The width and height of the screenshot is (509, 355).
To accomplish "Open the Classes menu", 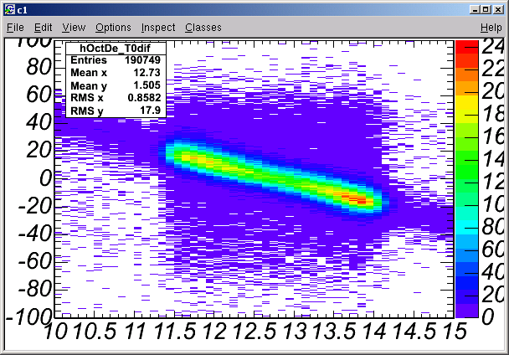I will pyautogui.click(x=203, y=28).
